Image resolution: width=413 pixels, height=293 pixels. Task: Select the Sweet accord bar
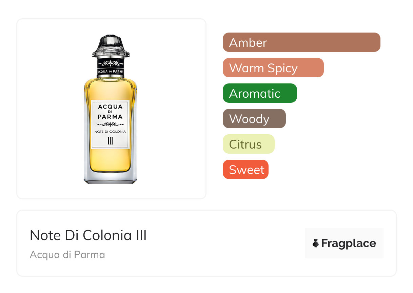pyautogui.click(x=245, y=170)
